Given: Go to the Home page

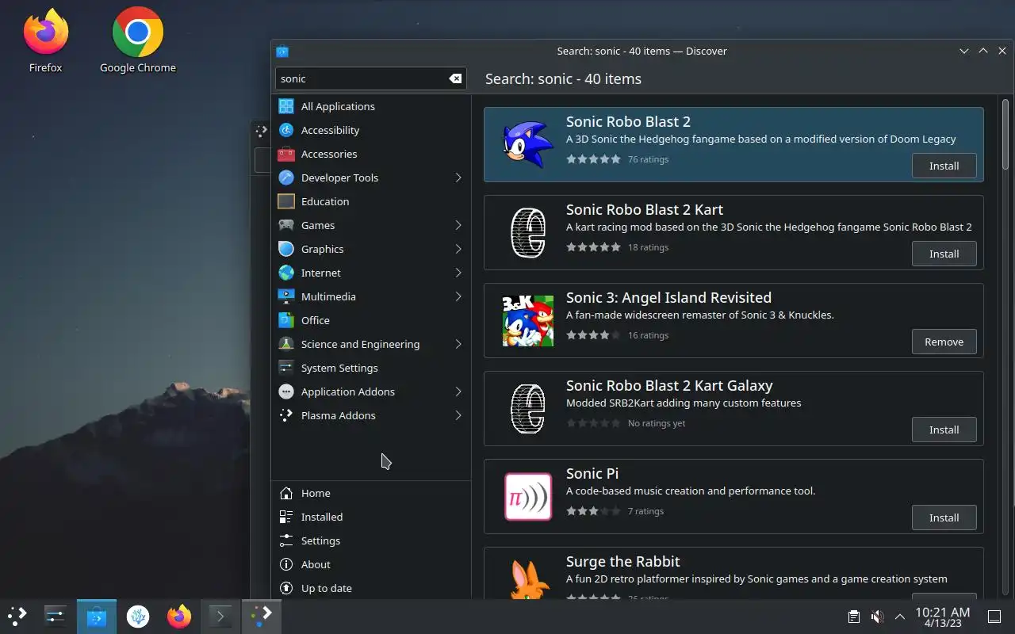Looking at the screenshot, I should 371,493.
